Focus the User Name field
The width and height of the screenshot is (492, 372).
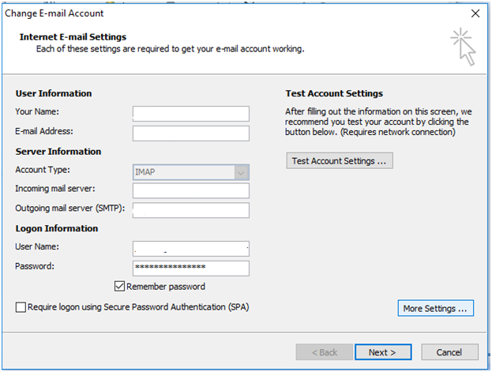[x=191, y=248]
